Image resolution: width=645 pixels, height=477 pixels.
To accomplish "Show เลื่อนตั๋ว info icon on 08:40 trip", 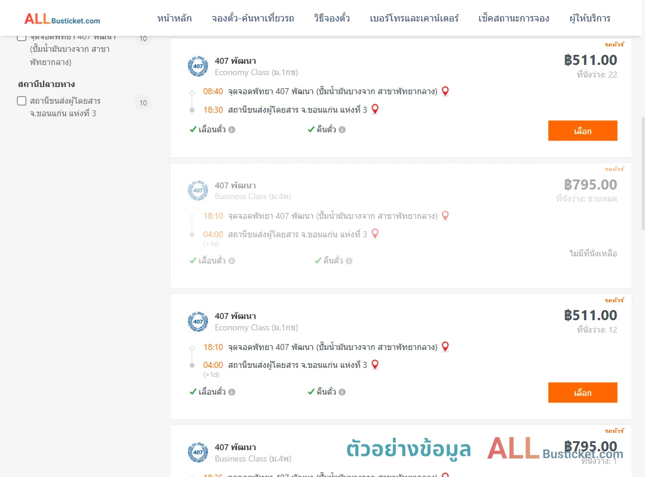I will tap(232, 130).
